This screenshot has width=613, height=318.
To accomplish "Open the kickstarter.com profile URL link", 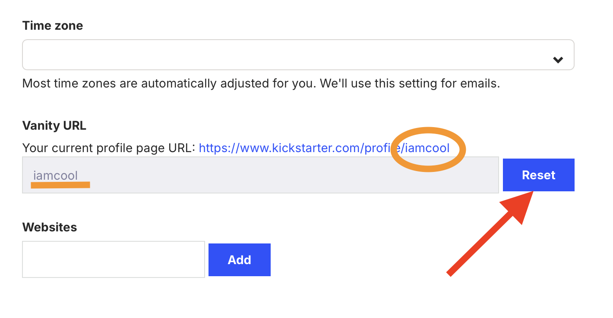I will pyautogui.click(x=302, y=148).
